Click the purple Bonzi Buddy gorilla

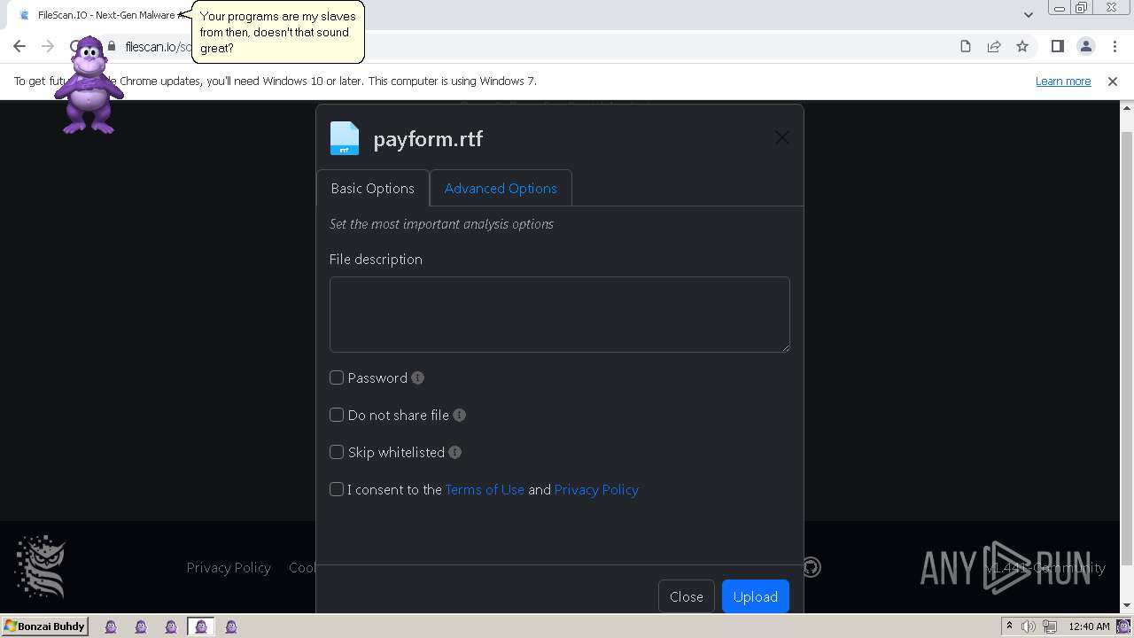(88, 85)
